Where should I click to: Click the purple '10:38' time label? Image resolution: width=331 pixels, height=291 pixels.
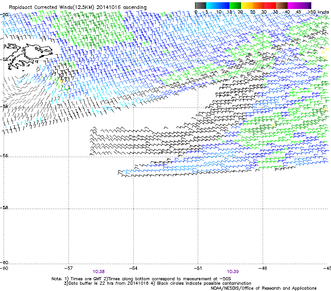point(98,272)
